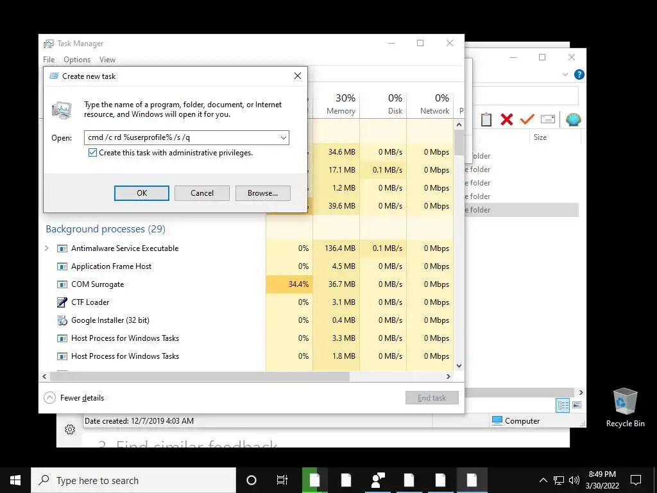Switch Explorer to large icons view
This screenshot has width=657, height=493.
point(577,405)
